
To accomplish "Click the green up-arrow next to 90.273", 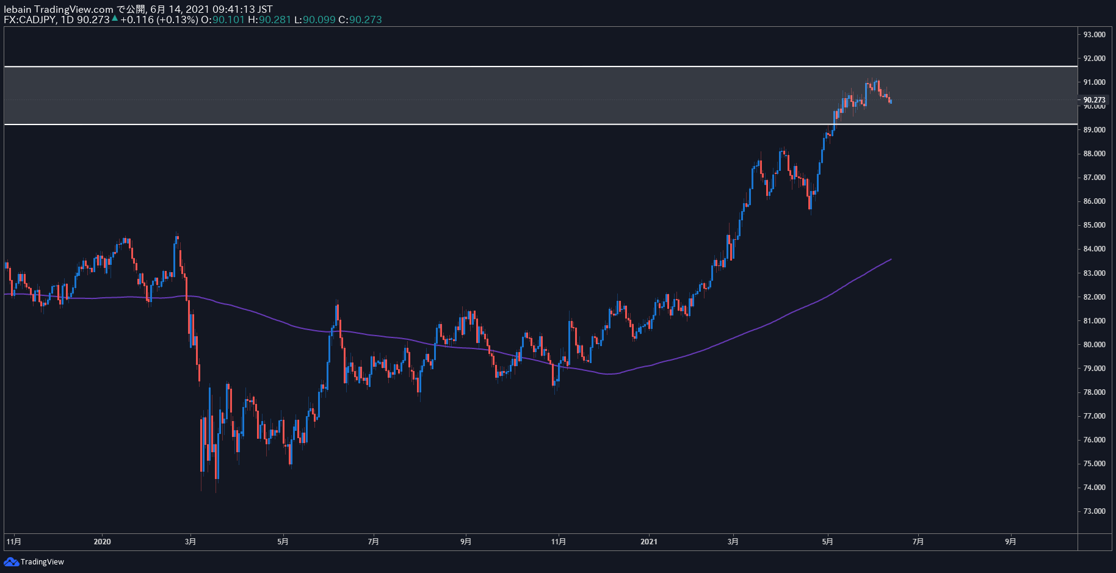I will coord(115,18).
